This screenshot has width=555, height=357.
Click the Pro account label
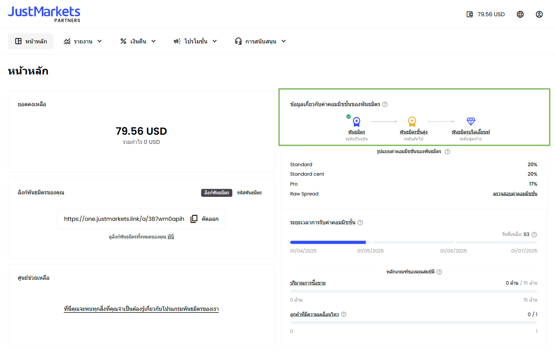click(294, 184)
